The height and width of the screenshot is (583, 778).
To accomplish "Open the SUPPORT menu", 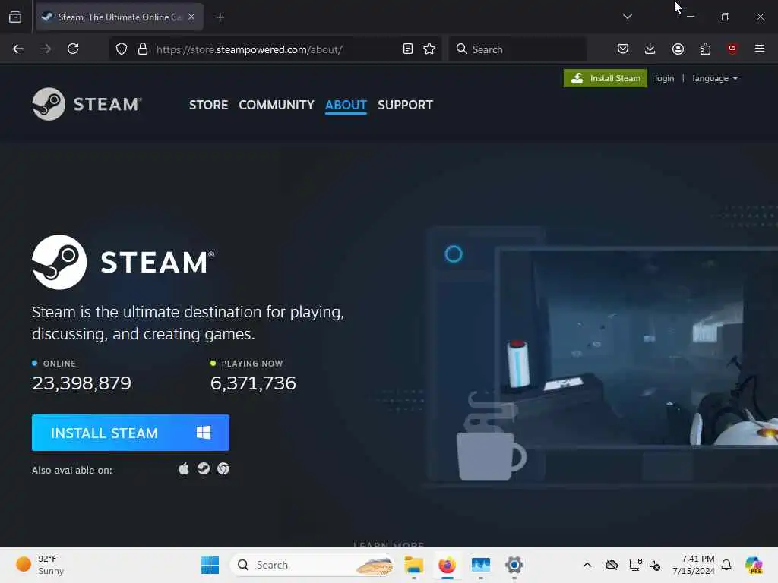I will (406, 105).
